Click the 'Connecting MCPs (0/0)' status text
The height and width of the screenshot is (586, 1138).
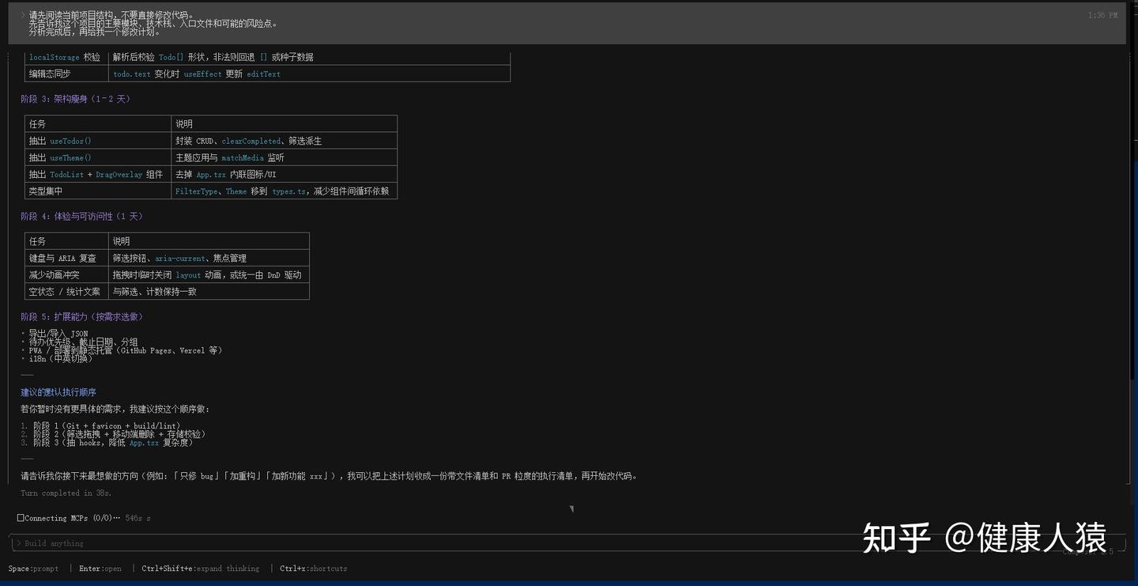(x=73, y=518)
